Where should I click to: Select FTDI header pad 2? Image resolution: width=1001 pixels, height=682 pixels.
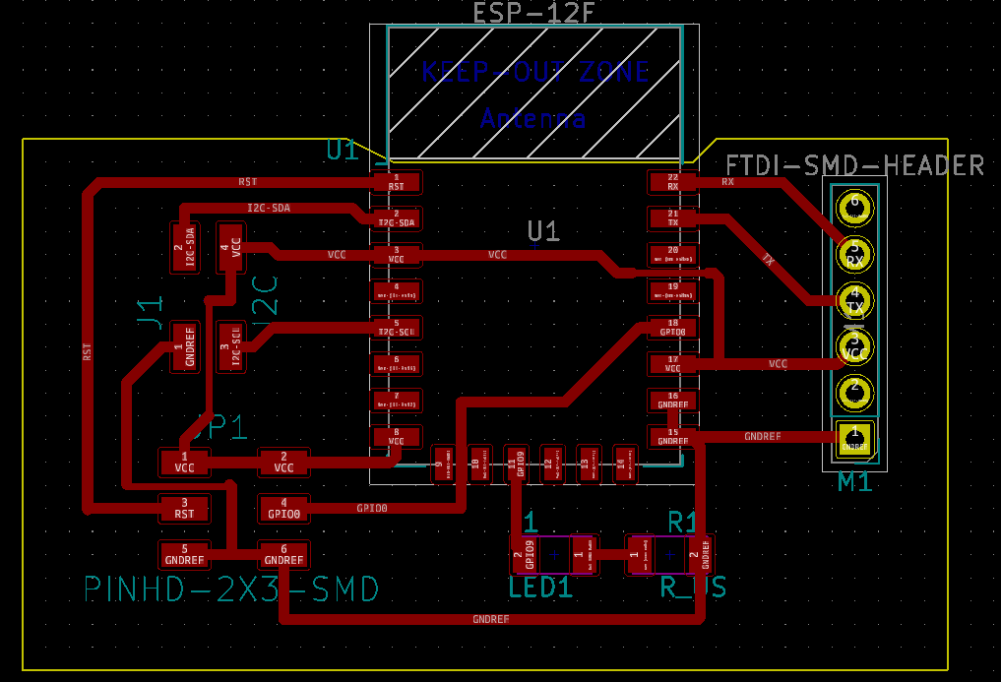pyautogui.click(x=854, y=392)
